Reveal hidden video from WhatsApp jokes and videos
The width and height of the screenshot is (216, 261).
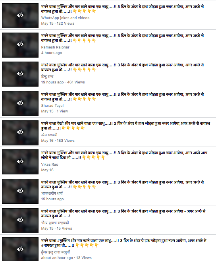pos(20,15)
